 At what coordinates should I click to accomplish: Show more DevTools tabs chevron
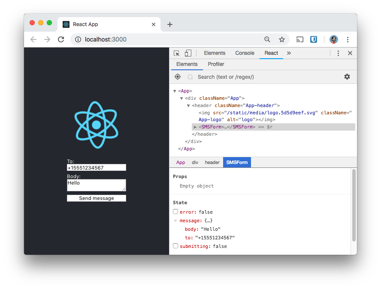click(289, 53)
